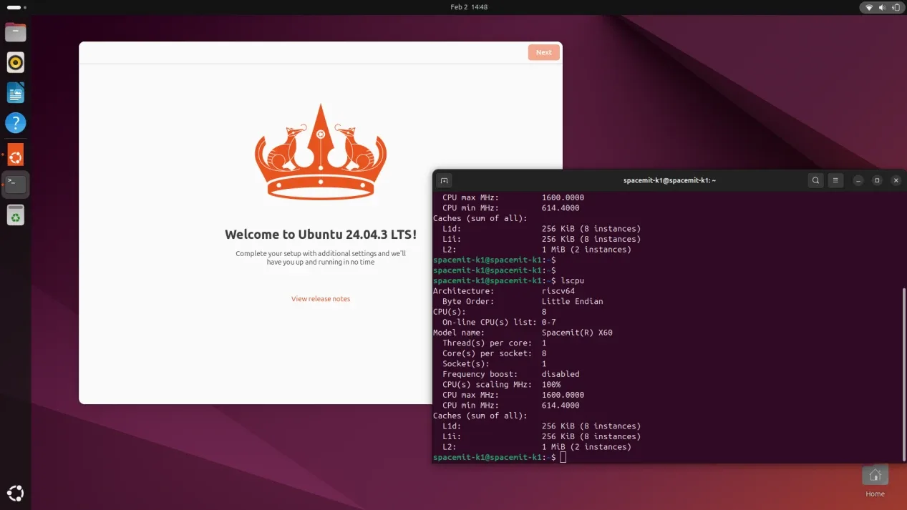The width and height of the screenshot is (907, 510).
Task: Click the Ubuntu welcome setup dock icon
Action: 15,154
